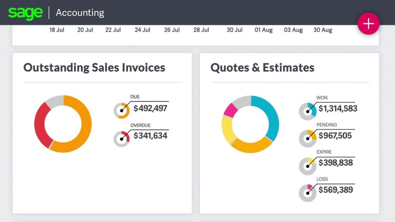Click the 26 Jul axis date
Screen dimensions: 395x222
(x=172, y=30)
